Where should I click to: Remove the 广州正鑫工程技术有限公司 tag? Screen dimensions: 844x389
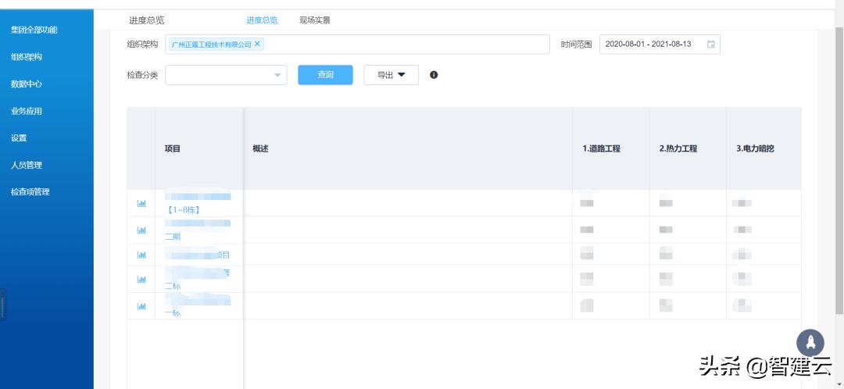point(257,44)
